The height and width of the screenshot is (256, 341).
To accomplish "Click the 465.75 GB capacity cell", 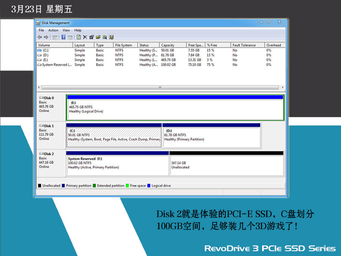I will 168,60.
